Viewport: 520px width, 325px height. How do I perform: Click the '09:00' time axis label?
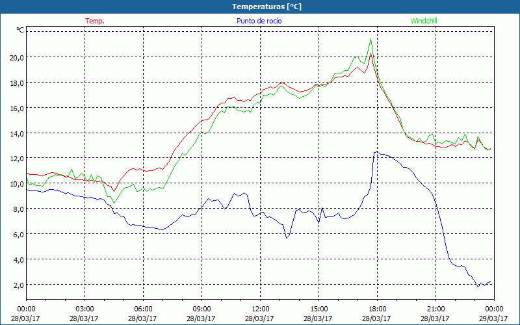tap(201, 309)
